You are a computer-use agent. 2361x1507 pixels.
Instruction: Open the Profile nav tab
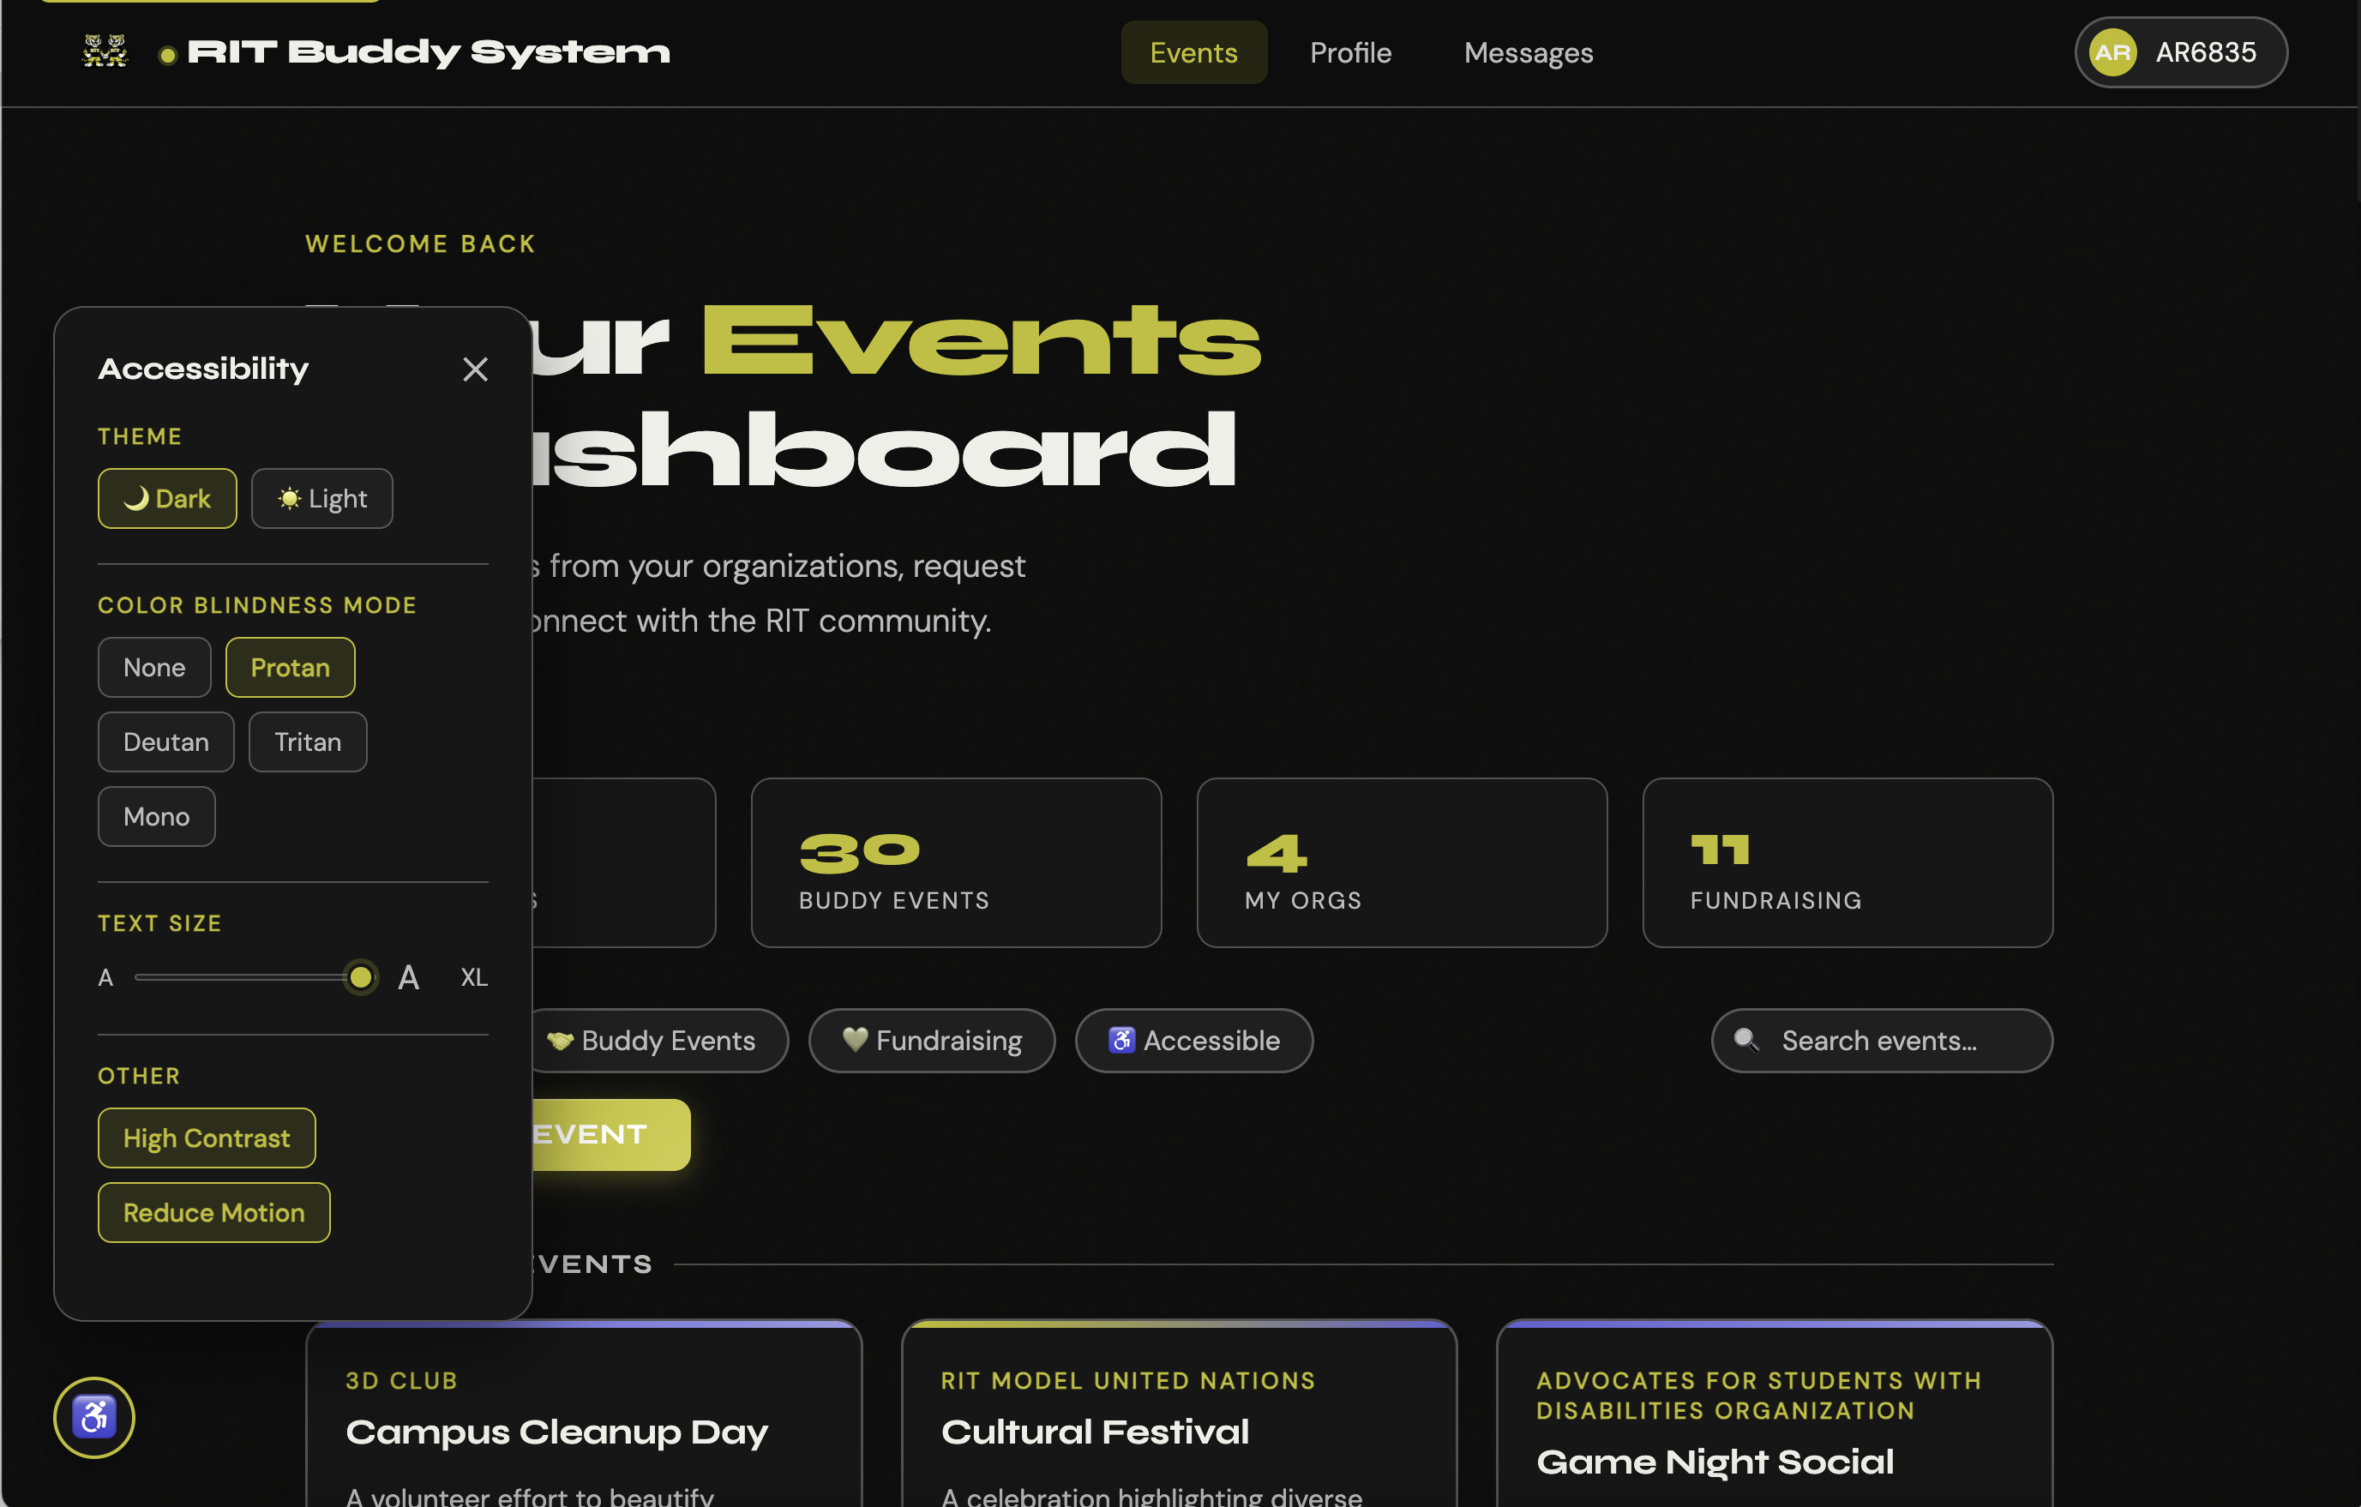(x=1350, y=53)
